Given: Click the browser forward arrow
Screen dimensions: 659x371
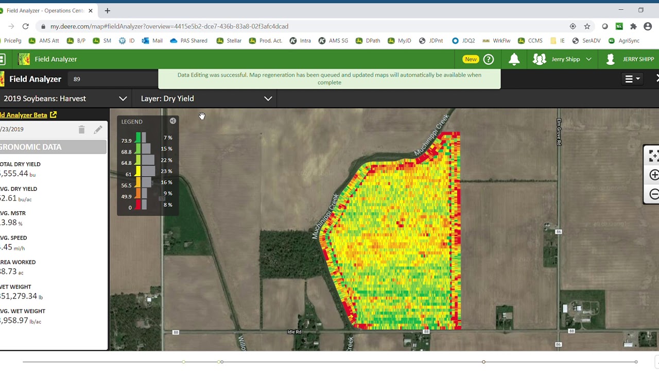Looking at the screenshot, I should [x=11, y=26].
